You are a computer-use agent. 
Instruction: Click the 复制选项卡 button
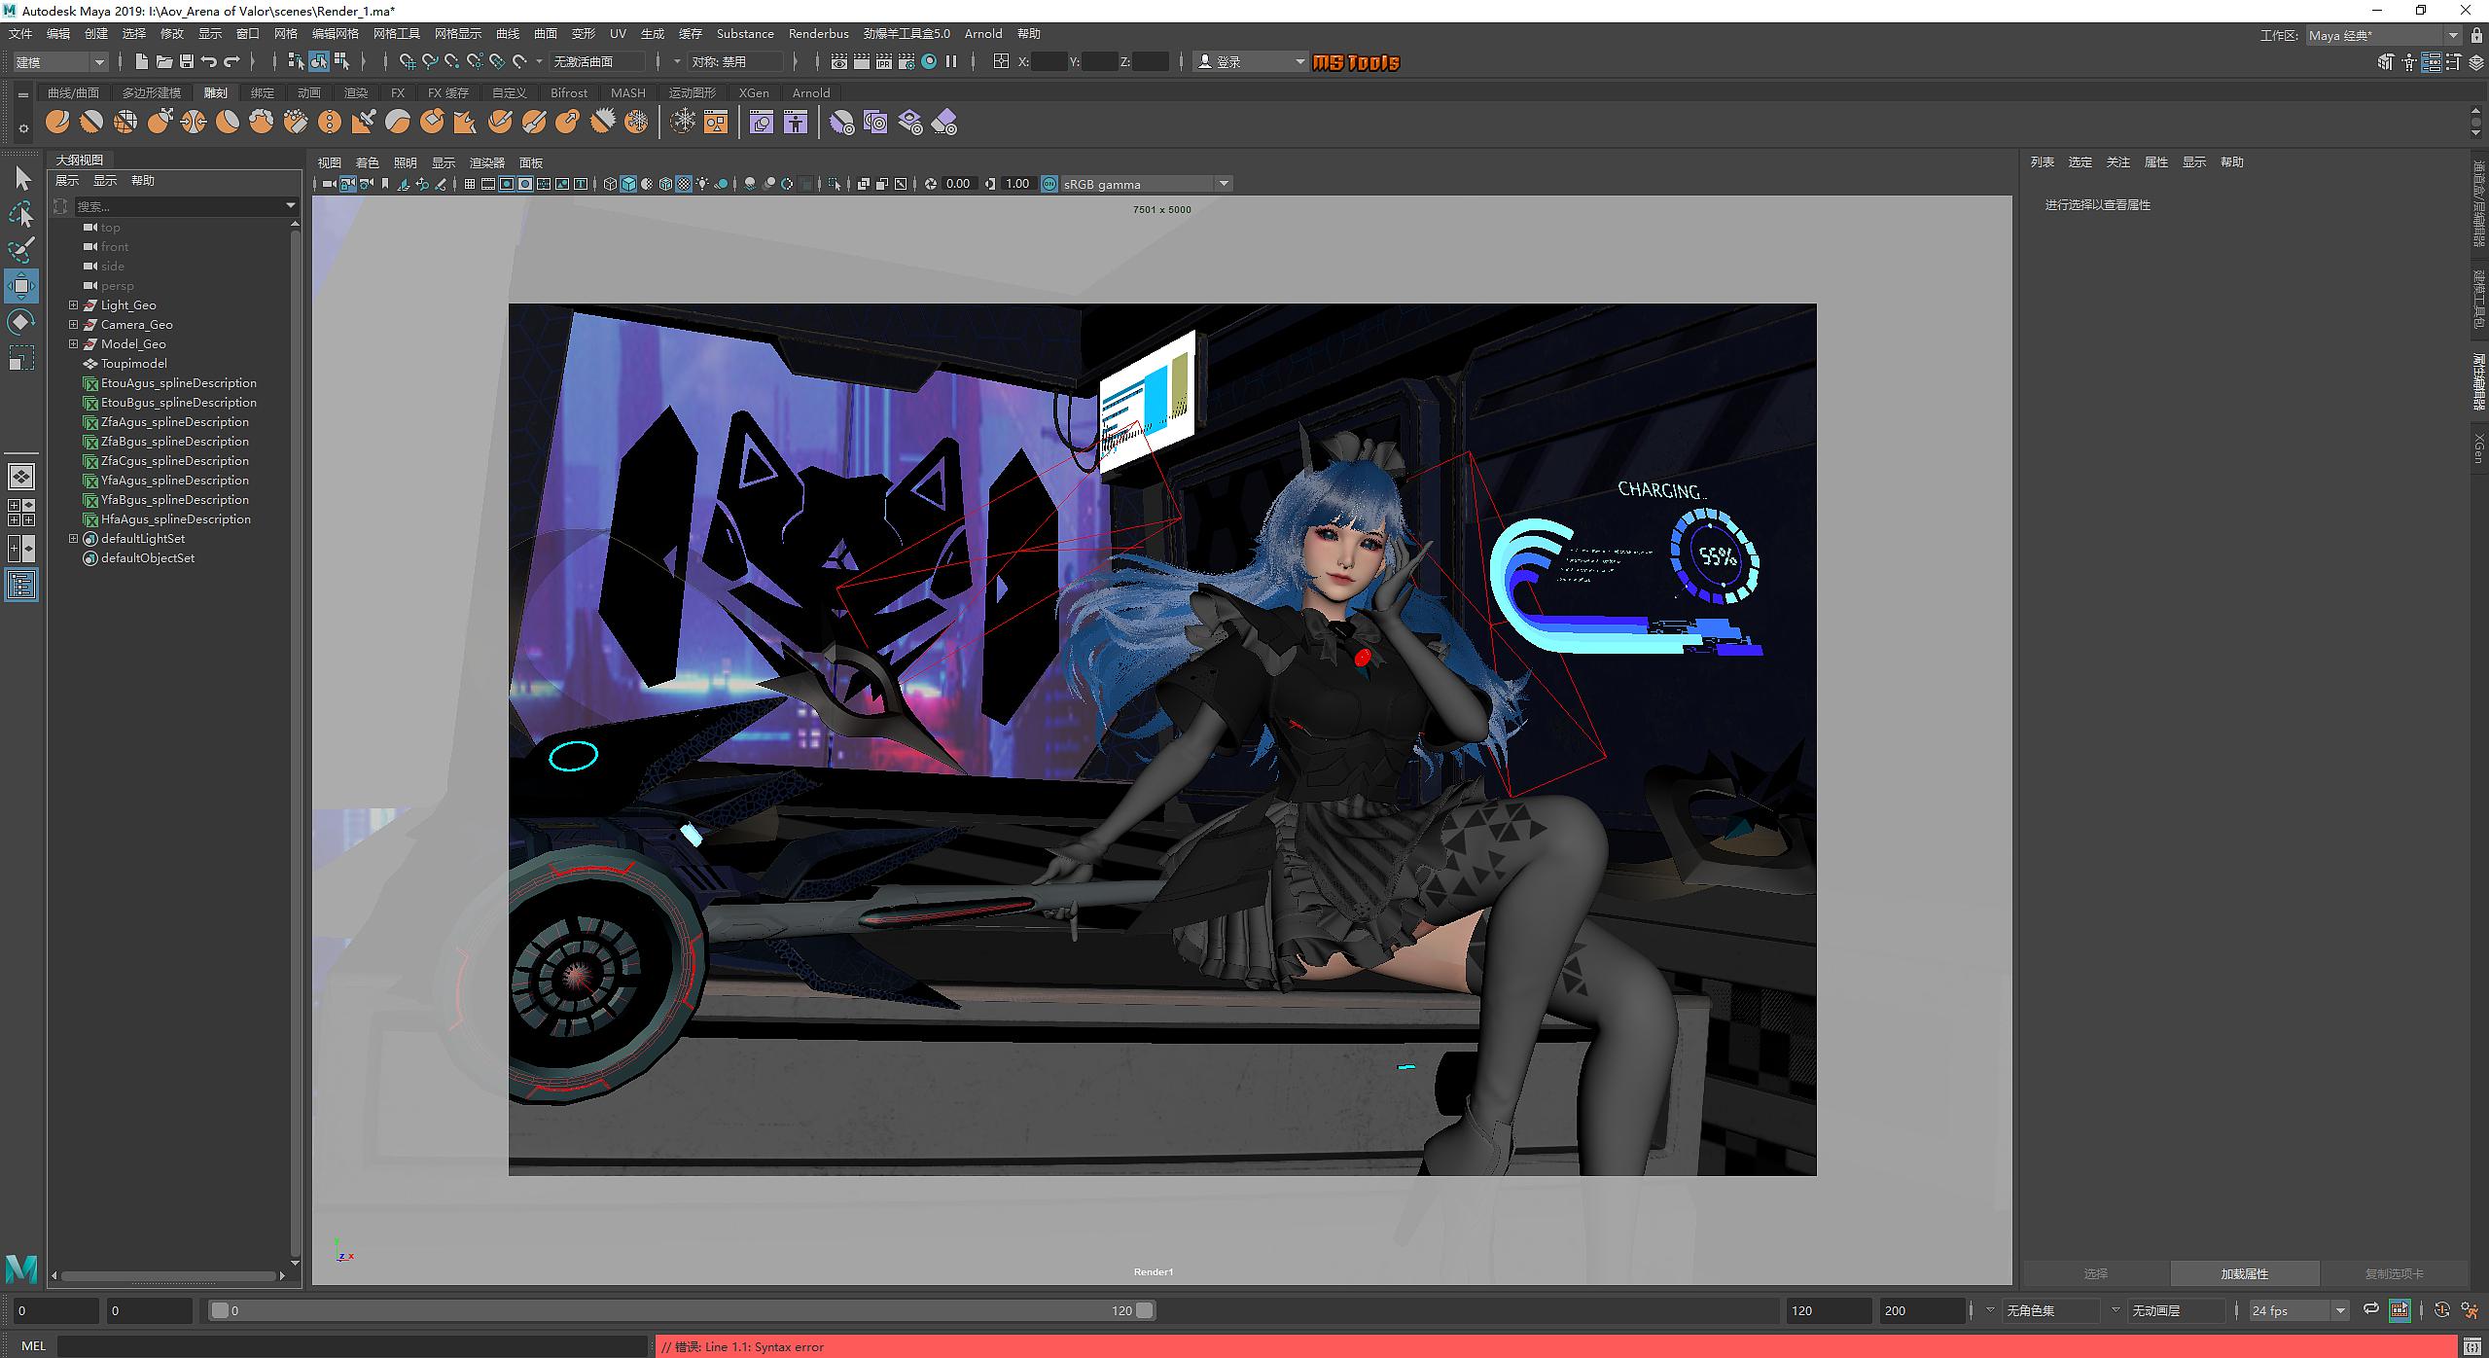(2394, 1273)
